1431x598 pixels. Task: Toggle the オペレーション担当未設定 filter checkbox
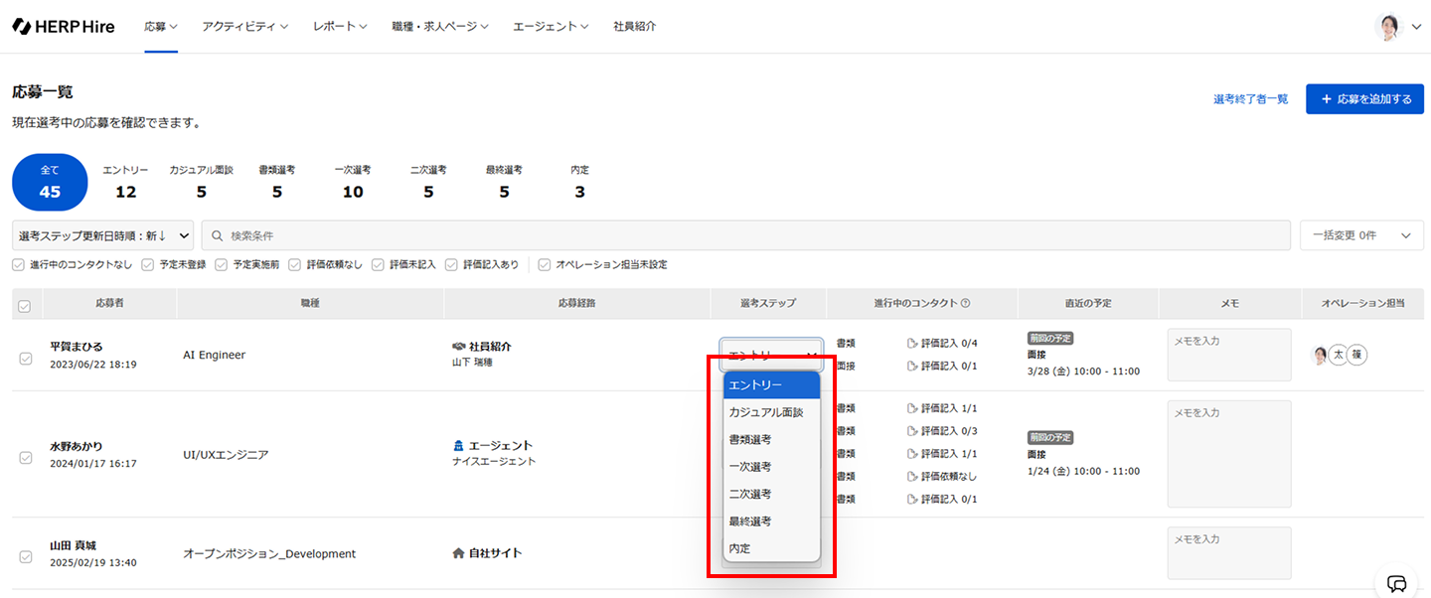click(x=545, y=265)
